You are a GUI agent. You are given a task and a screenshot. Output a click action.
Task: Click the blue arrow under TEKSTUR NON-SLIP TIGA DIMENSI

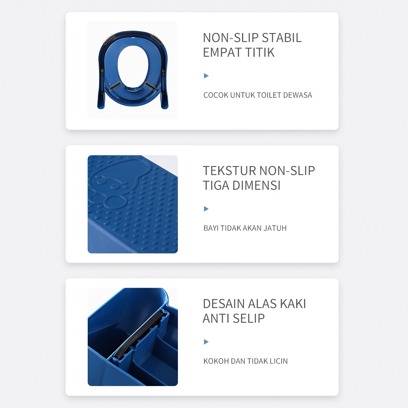click(206, 208)
